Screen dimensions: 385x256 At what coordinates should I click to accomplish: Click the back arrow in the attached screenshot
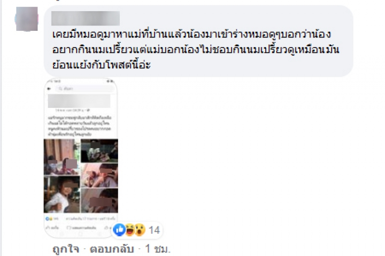click(49, 89)
